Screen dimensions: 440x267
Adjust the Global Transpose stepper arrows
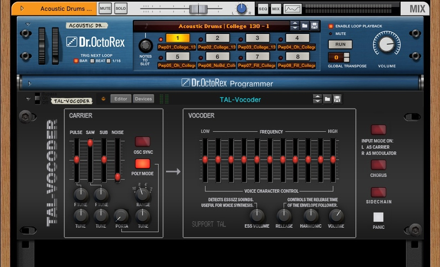(347, 57)
